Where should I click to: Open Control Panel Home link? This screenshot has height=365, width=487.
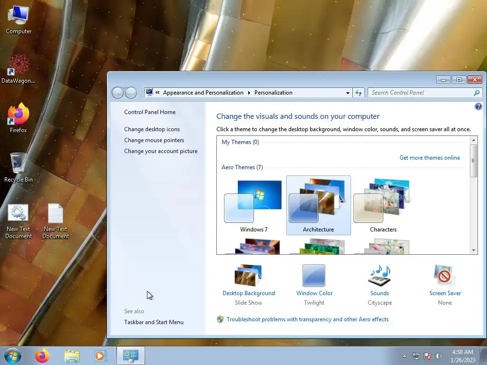point(150,112)
